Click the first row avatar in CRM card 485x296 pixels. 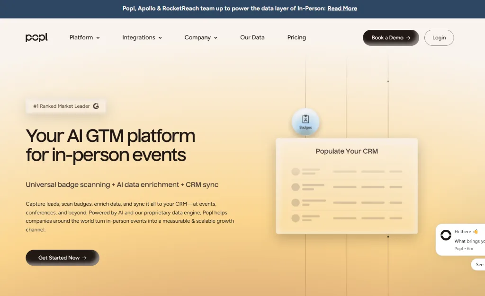point(296,172)
